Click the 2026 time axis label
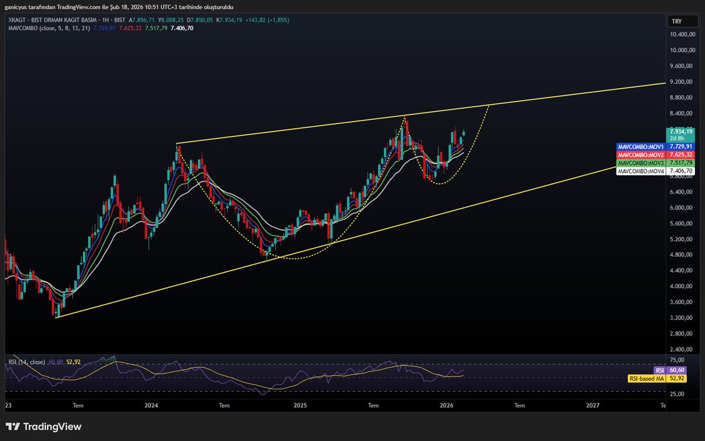The image size is (705, 441). click(x=446, y=406)
